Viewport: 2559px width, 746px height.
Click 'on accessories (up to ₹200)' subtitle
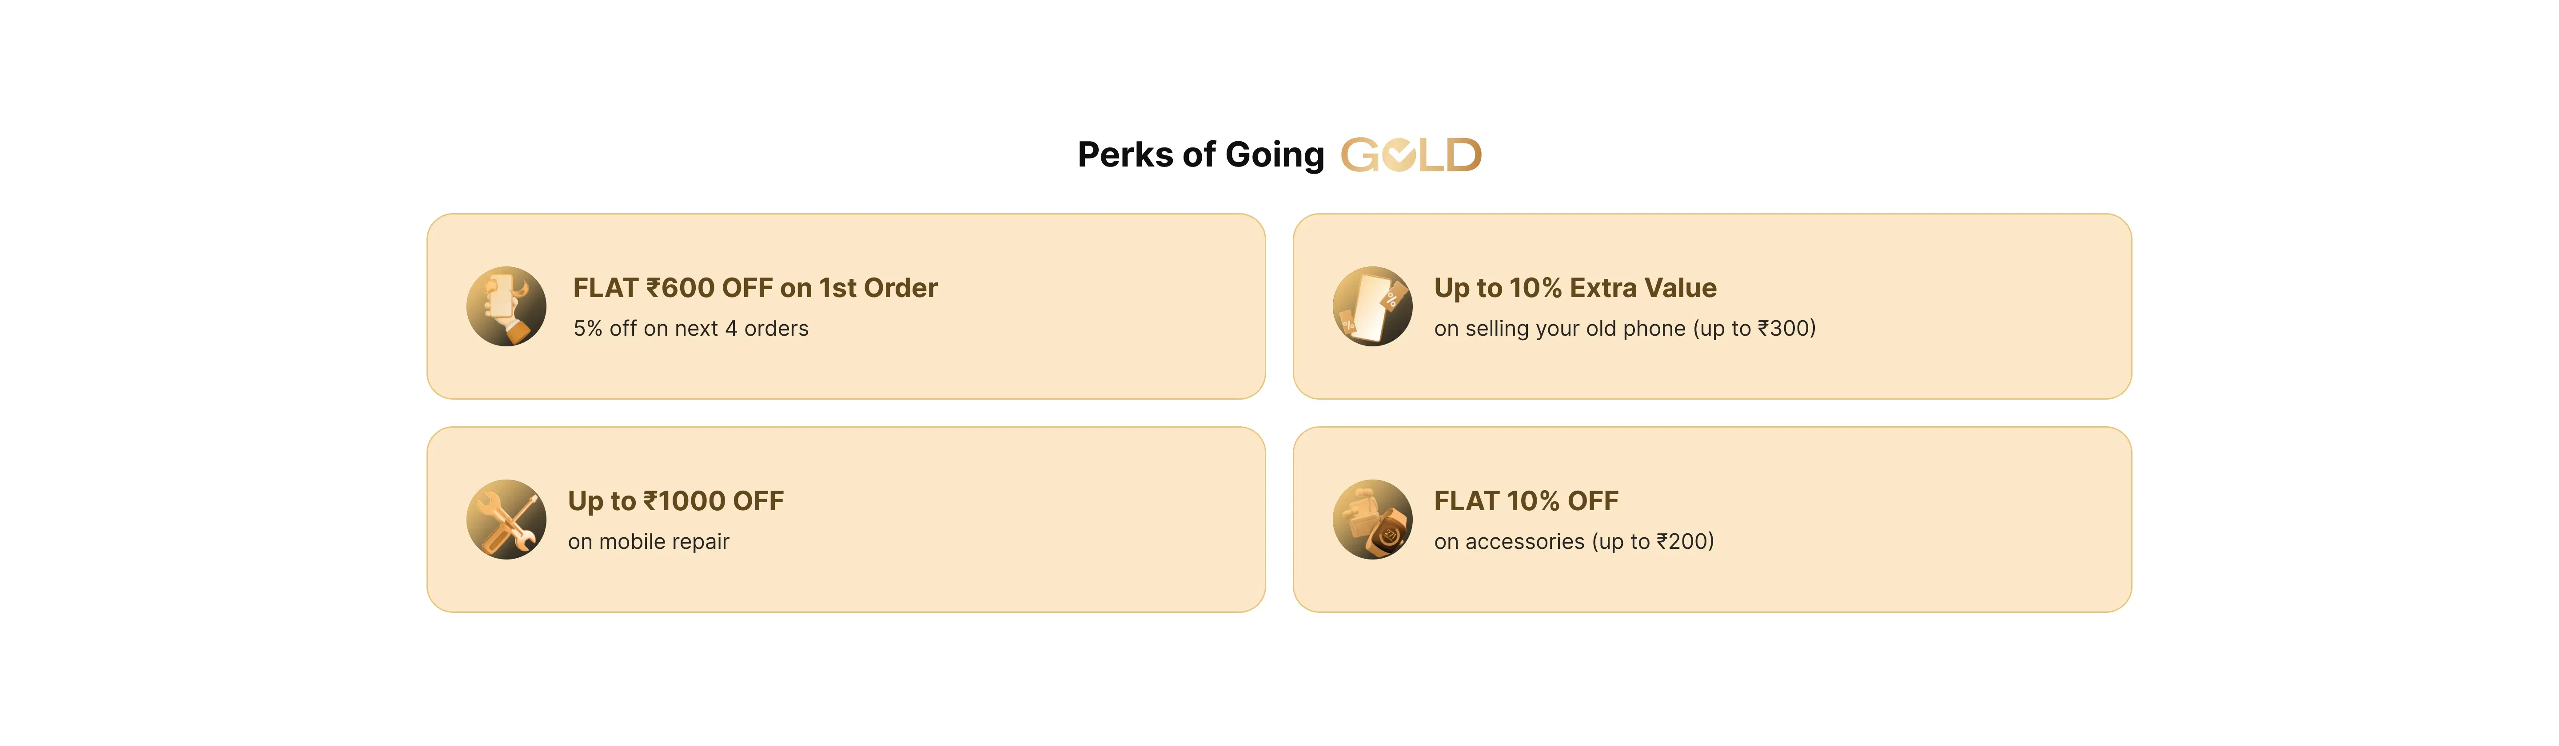(x=1574, y=542)
